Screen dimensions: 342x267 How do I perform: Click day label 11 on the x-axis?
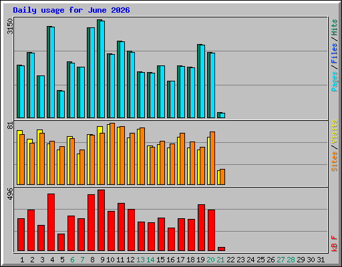tap(120, 260)
